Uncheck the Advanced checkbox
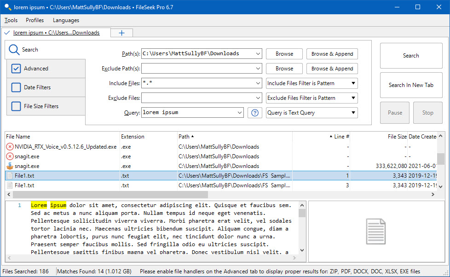The height and width of the screenshot is (277, 450). (x=16, y=69)
